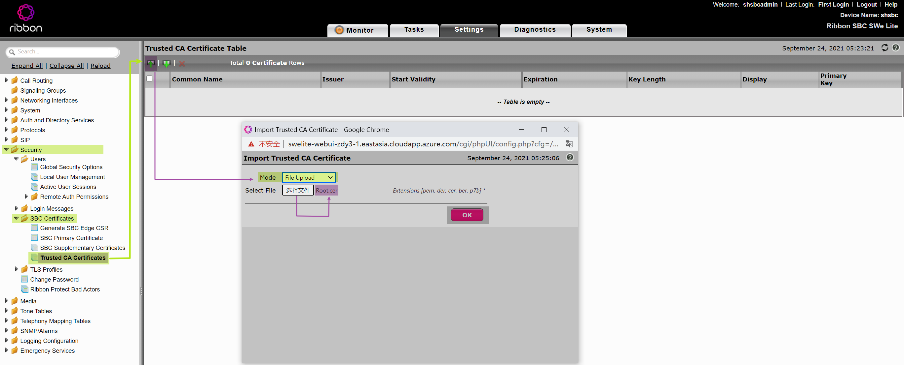Click the Expand All link
The height and width of the screenshot is (365, 904).
tap(27, 66)
